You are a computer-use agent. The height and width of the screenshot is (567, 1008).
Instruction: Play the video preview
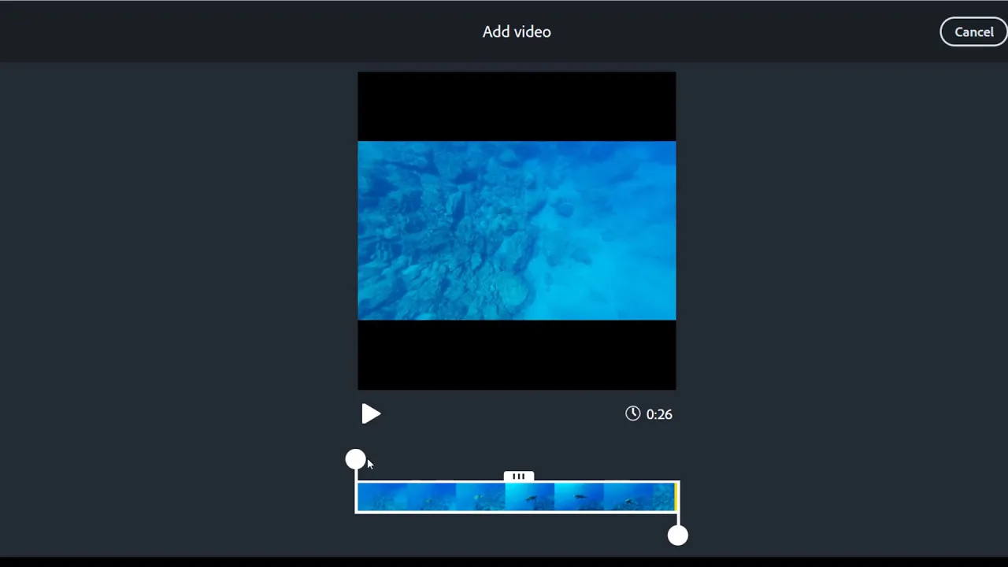tap(371, 413)
